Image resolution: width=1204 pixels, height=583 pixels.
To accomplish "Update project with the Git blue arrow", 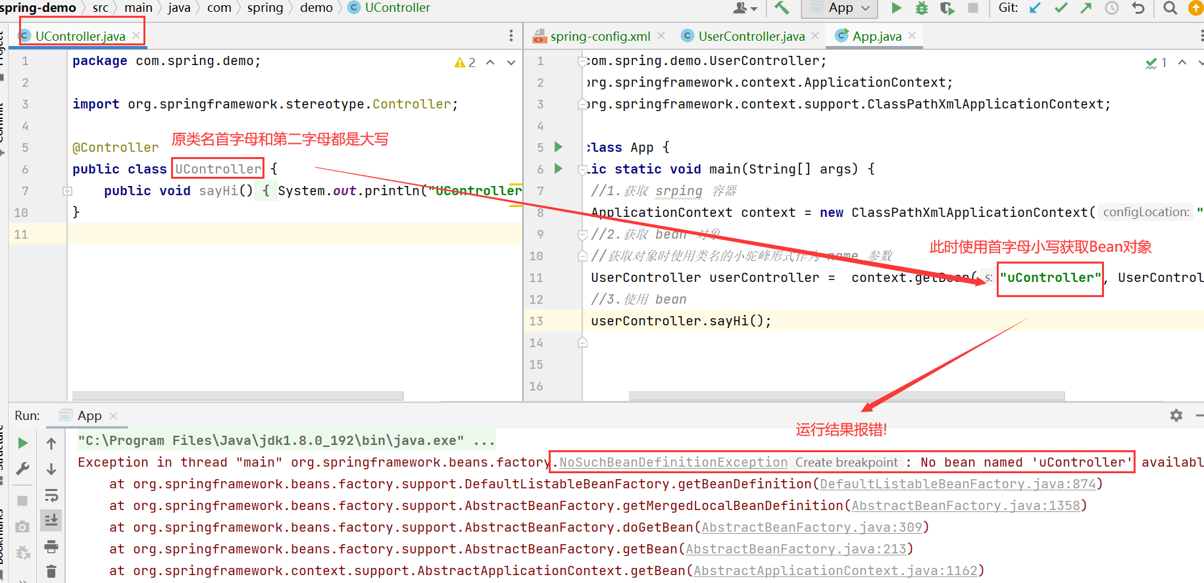I will pyautogui.click(x=1035, y=8).
